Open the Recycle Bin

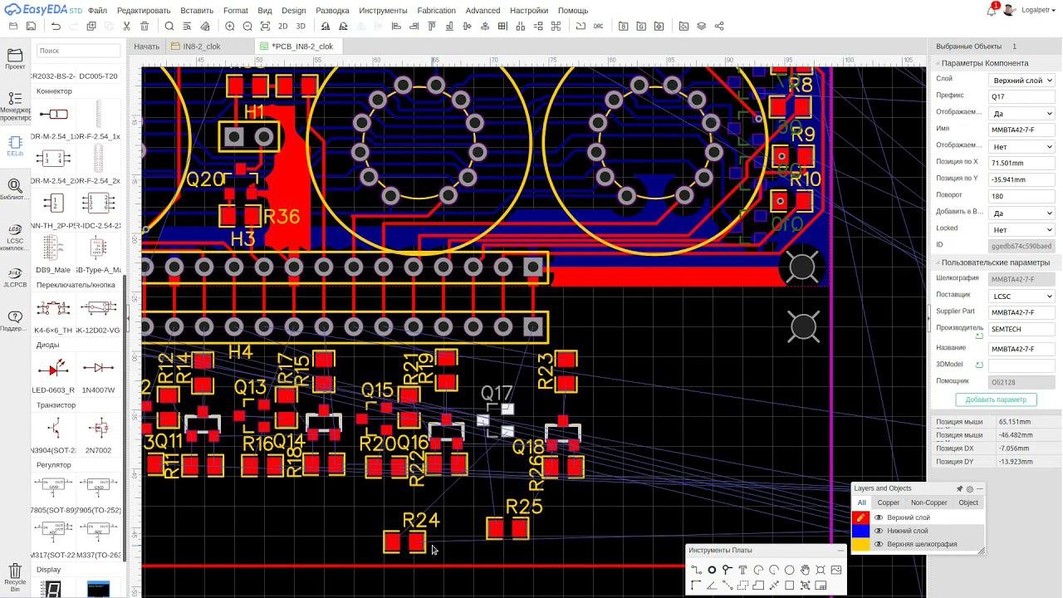[x=15, y=576]
